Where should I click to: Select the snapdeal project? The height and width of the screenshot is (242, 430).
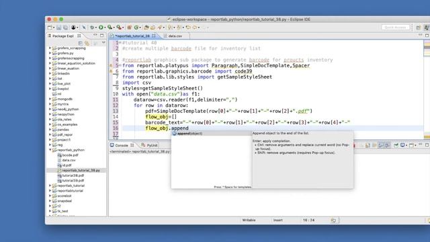coord(64,201)
